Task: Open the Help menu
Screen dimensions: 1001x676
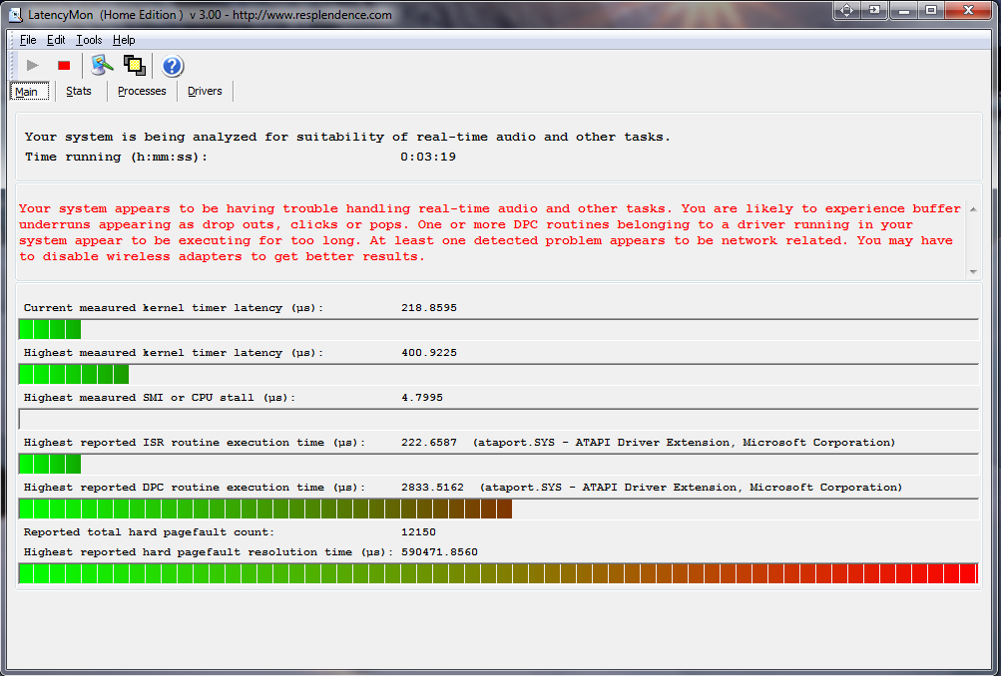Action: point(124,40)
